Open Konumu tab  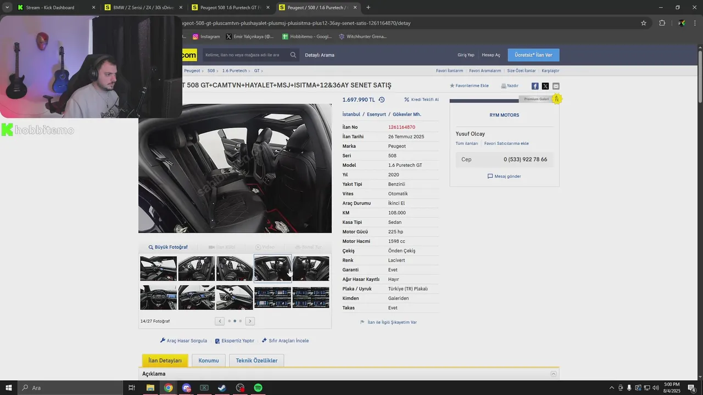point(209,360)
